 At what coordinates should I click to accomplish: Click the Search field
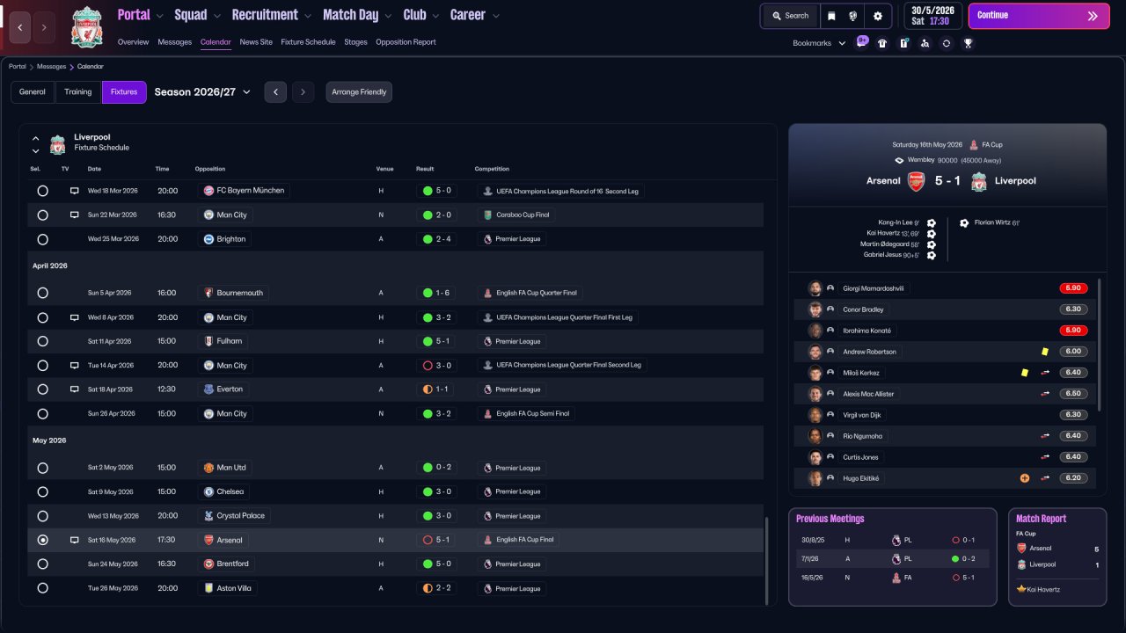click(789, 16)
